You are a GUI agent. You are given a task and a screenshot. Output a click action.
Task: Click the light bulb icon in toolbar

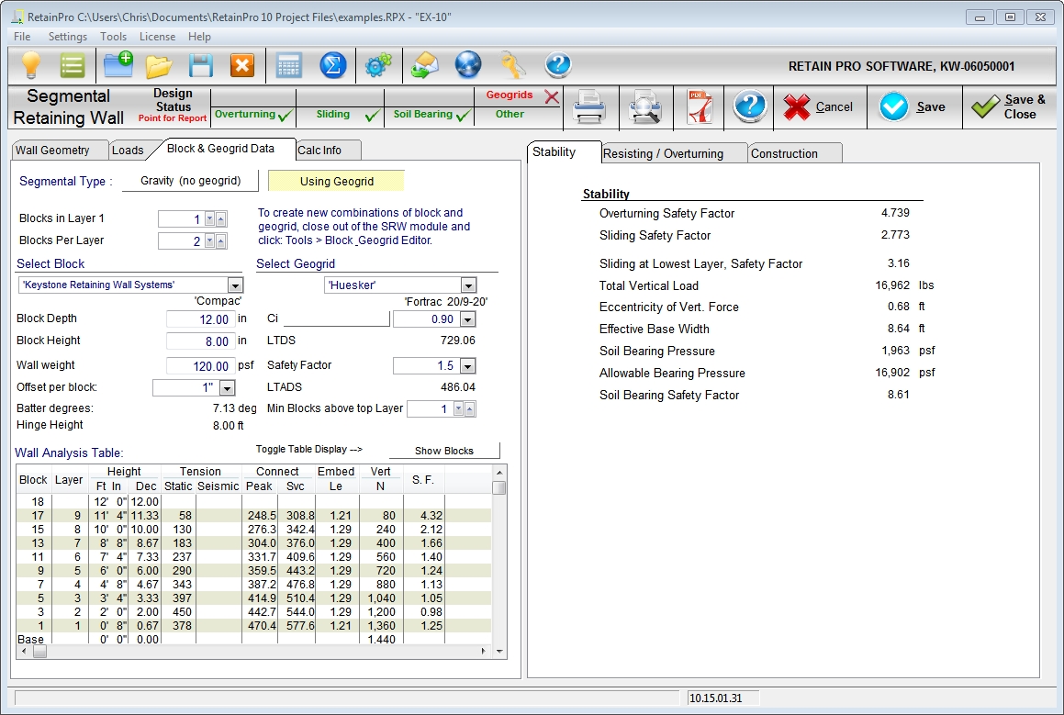pos(32,65)
